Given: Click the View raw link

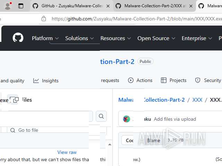Looking at the screenshot, I should pyautogui.click(x=67, y=152).
